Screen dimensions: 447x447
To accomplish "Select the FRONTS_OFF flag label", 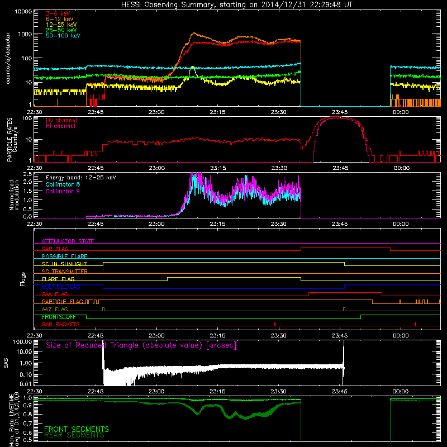I will tap(59, 317).
